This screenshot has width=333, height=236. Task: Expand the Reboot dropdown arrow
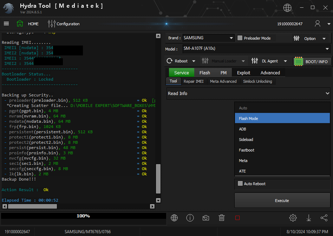coord(194,61)
